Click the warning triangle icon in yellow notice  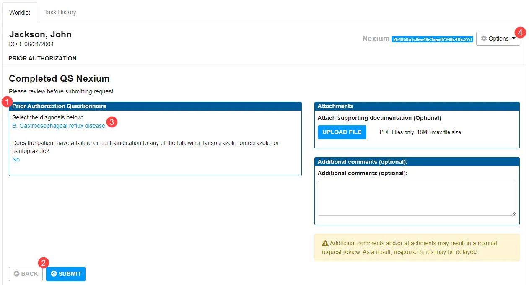pos(325,243)
